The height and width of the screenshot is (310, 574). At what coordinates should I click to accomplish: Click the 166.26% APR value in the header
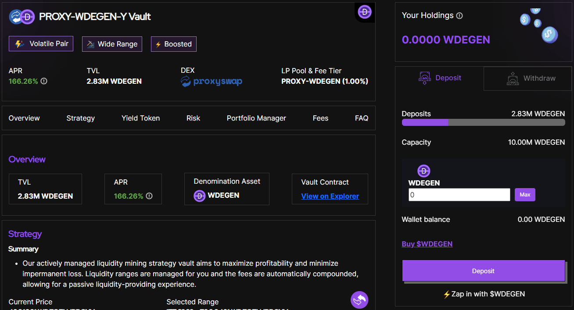[23, 81]
